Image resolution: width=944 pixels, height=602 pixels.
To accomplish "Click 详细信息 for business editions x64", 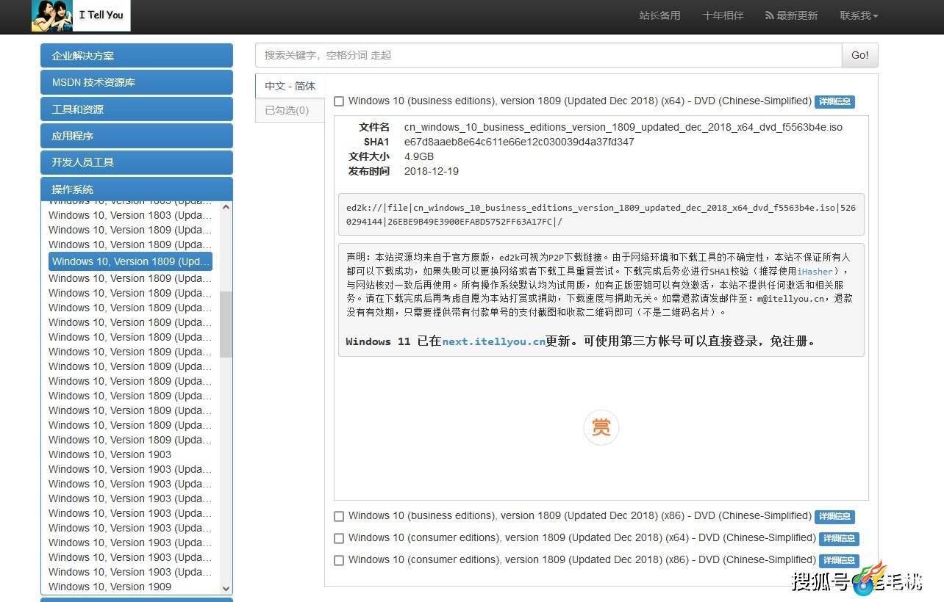I will [x=834, y=102].
